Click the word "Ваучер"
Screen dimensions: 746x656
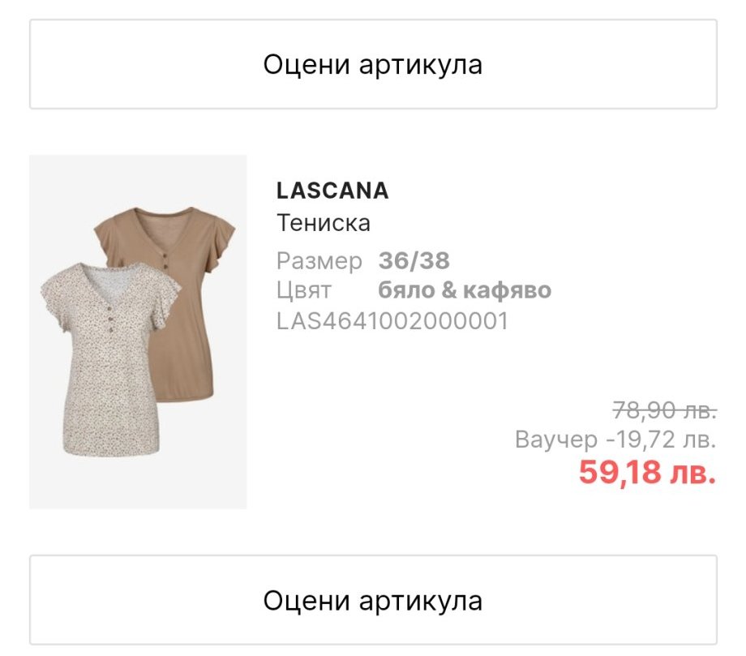(556, 440)
